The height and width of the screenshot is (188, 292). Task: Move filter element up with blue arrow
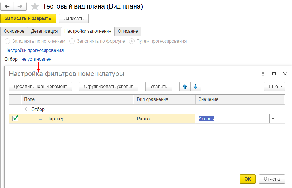point(185,86)
